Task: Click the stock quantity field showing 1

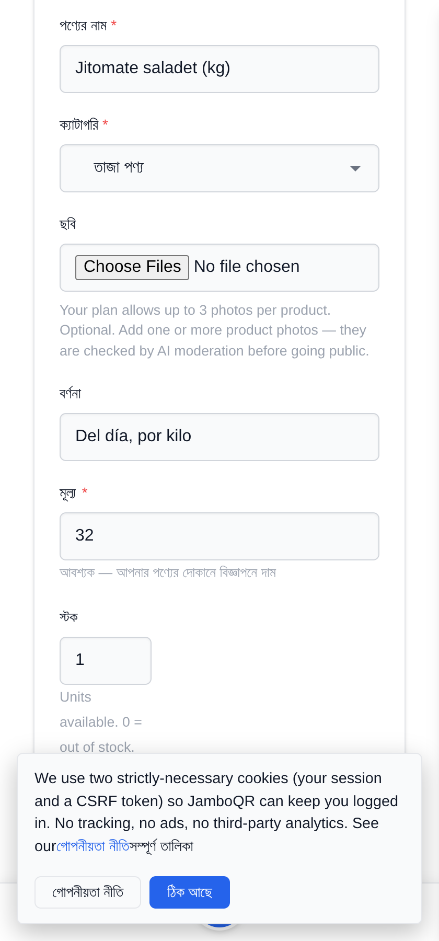Action: tap(106, 661)
